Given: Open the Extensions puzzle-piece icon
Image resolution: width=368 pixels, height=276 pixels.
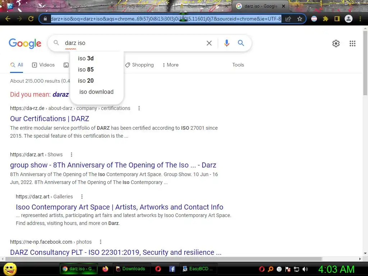Looking at the screenshot, I should (x=326, y=19).
